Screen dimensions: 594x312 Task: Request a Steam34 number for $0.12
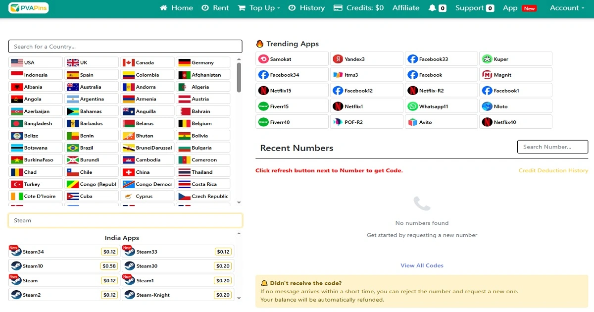point(64,252)
